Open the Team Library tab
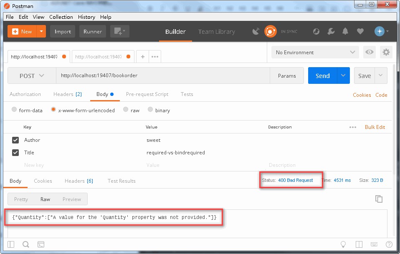 pyautogui.click(x=217, y=32)
